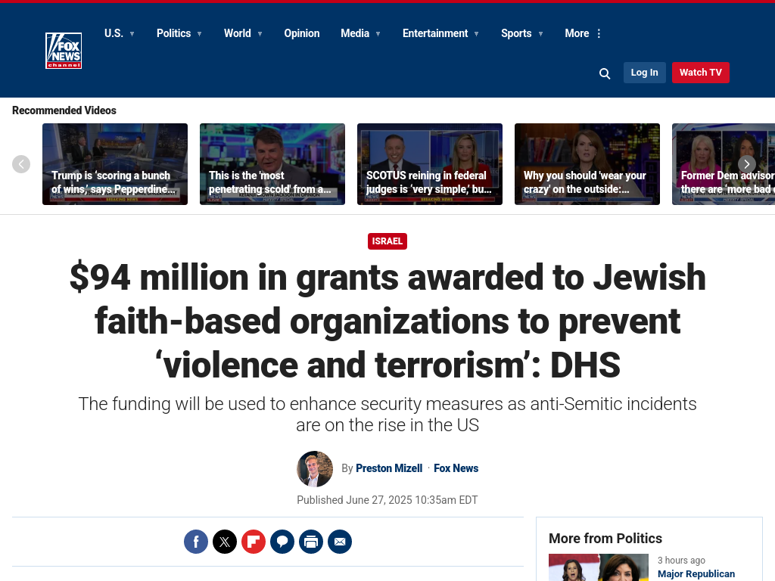Open More from Politics article thumbnail
The height and width of the screenshot is (581, 775).
click(x=599, y=567)
